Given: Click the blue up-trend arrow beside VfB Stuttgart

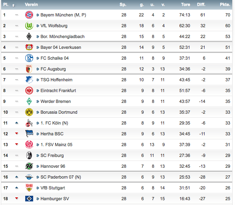Looking at the screenshot, I should point(17,187).
